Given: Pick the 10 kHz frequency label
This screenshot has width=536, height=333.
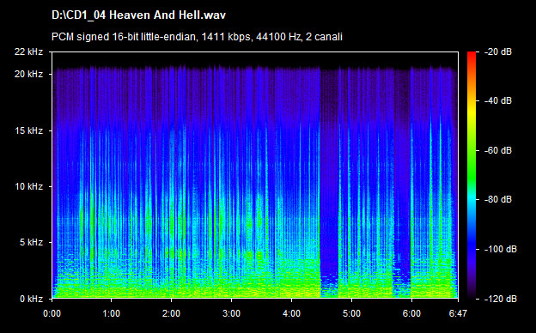Looking at the screenshot, I should tap(28, 186).
